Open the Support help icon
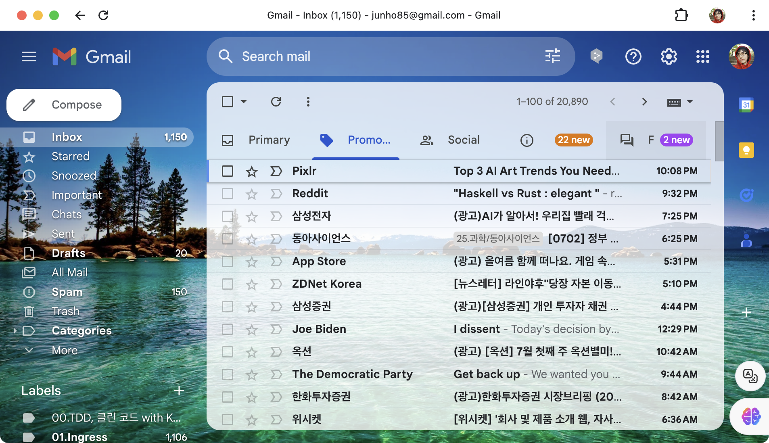 633,56
